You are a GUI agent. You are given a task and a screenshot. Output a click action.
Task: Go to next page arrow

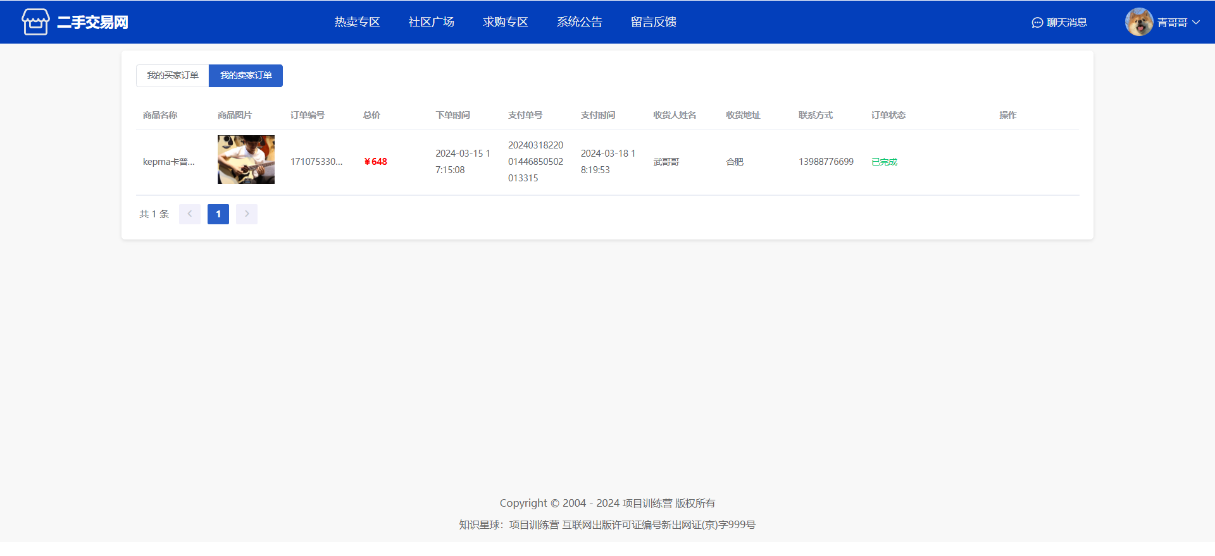click(x=247, y=214)
